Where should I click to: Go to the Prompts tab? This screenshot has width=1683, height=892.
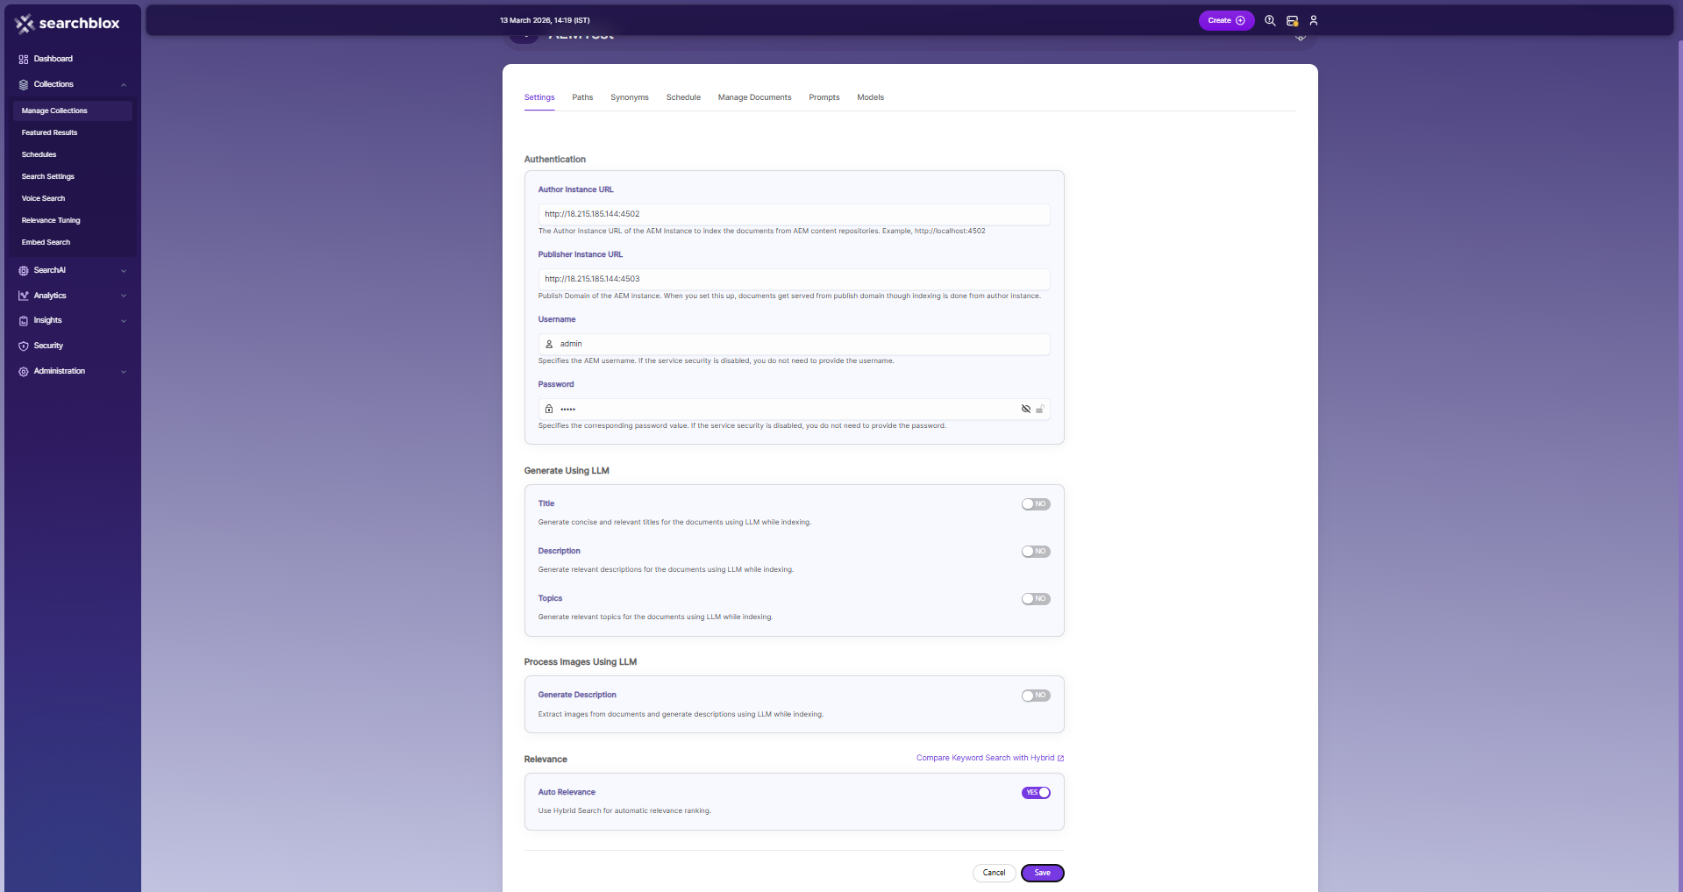tap(824, 97)
